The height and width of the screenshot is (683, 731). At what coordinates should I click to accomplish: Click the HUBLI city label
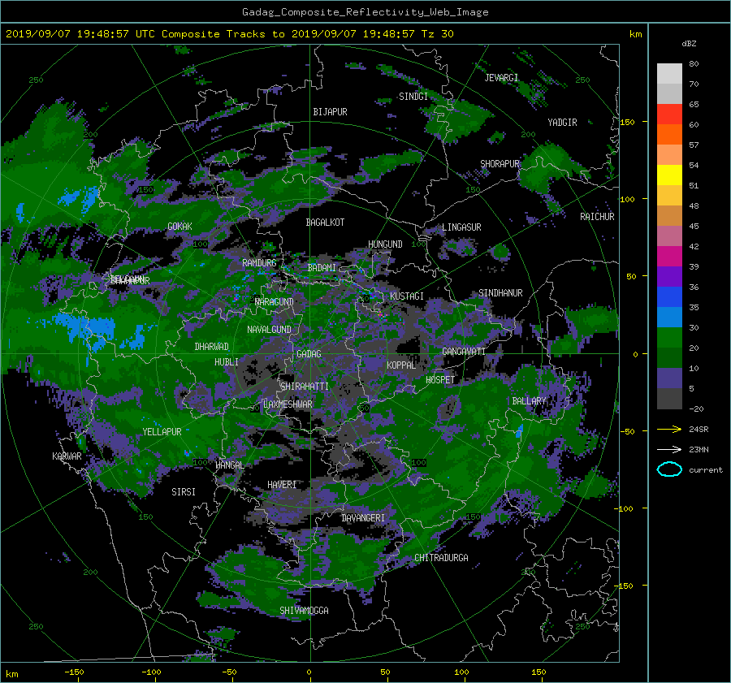tap(226, 361)
